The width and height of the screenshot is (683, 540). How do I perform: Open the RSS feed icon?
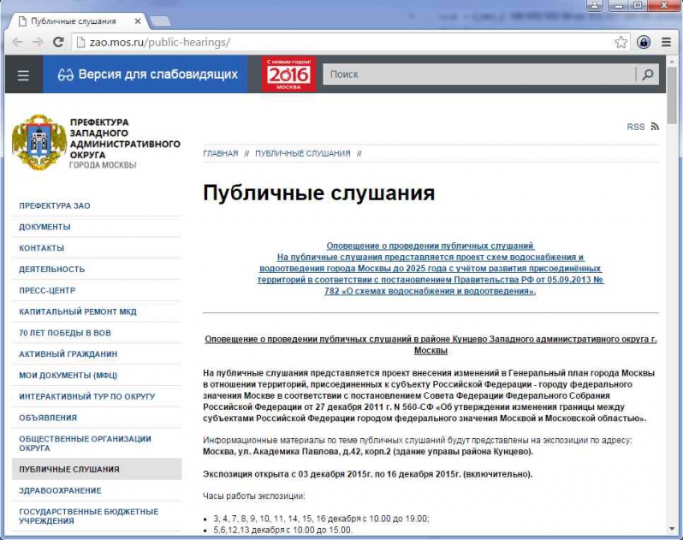[x=655, y=127]
